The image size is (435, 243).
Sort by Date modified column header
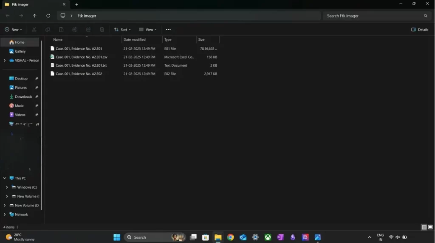pos(135,40)
